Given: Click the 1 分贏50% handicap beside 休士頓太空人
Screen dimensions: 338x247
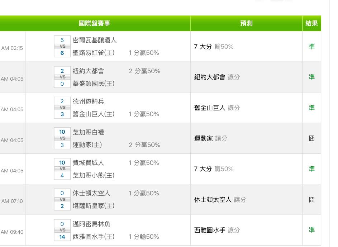Looking at the screenshot, I should coord(144,193).
